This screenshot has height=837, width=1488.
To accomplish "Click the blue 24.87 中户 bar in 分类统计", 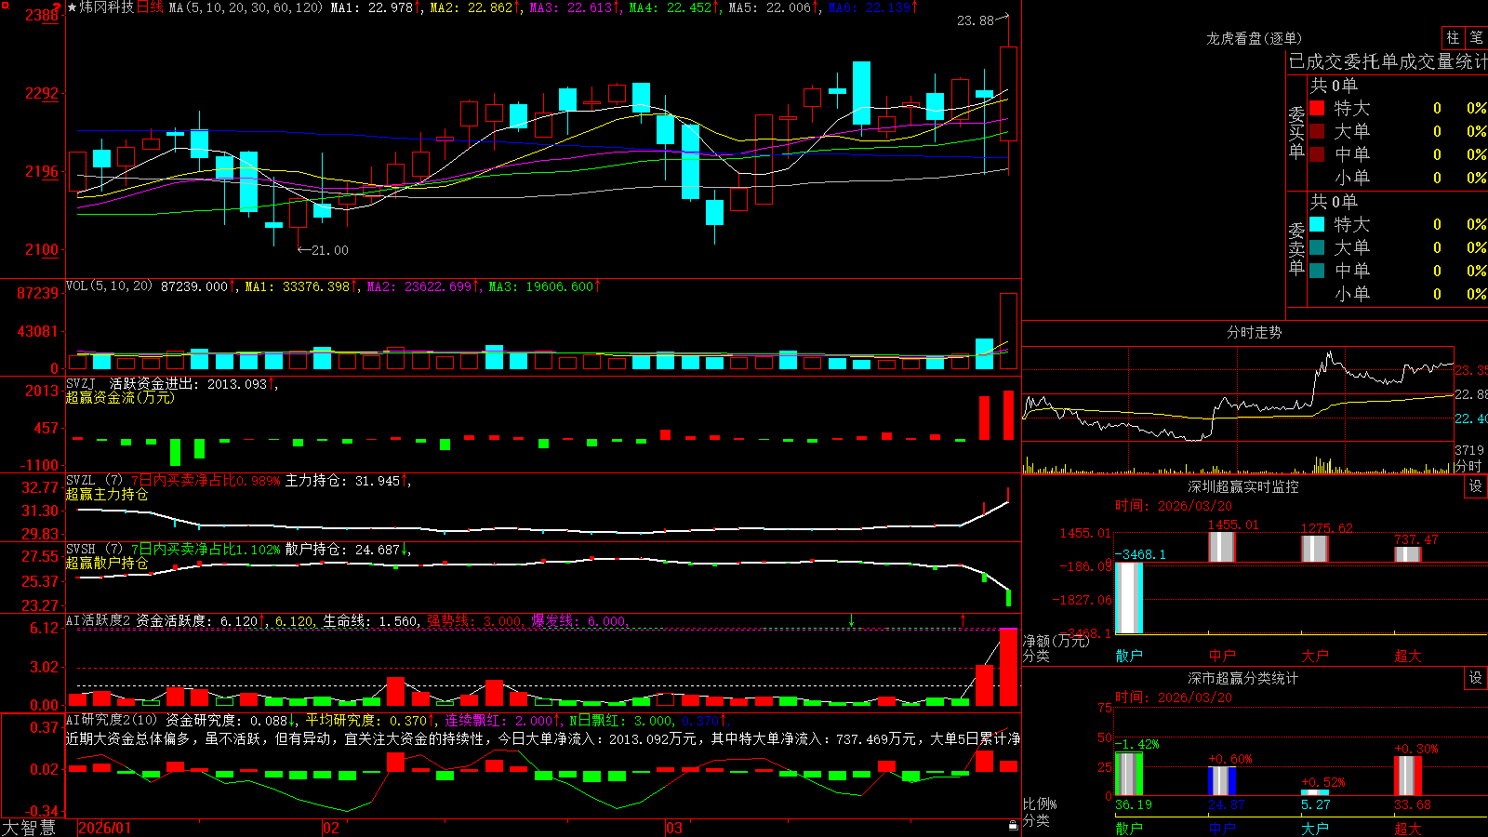I will coord(1222,781).
